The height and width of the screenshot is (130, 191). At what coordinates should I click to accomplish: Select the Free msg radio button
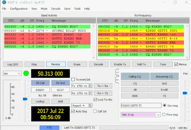click(x=164, y=114)
